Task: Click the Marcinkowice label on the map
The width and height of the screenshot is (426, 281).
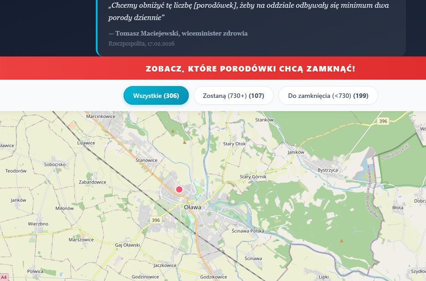Action: tap(101, 117)
